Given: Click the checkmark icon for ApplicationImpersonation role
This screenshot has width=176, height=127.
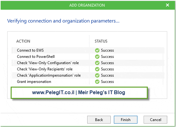Looking at the screenshot, I should (97, 75).
